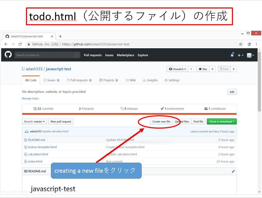Viewport: 262px width, 198px height.
Task: Expand the Clone or download menu
Action: pyautogui.click(x=222, y=121)
